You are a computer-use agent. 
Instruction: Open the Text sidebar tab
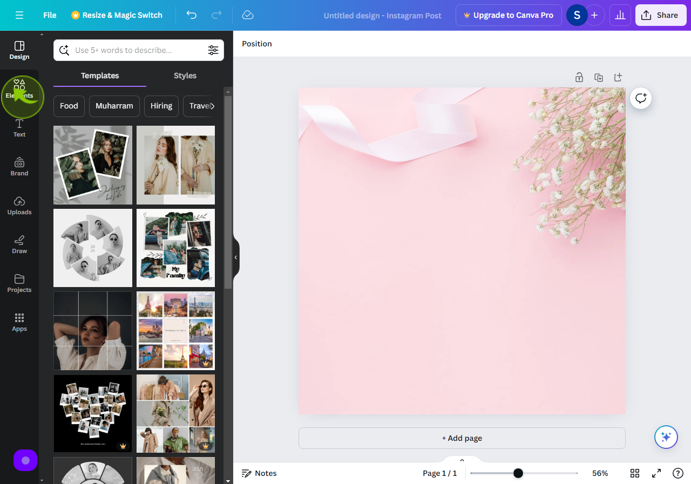[19, 128]
